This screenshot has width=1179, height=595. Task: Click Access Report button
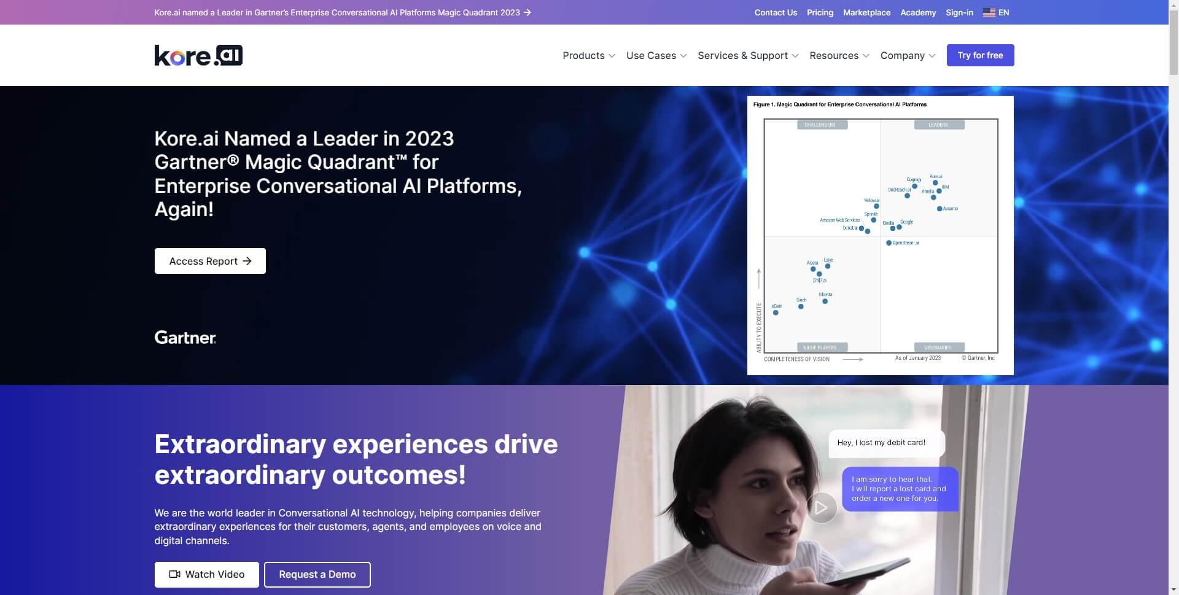[x=210, y=261]
